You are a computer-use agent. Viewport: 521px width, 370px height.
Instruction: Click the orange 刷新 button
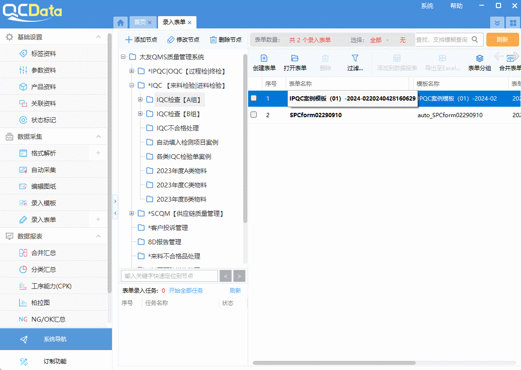(x=502, y=39)
